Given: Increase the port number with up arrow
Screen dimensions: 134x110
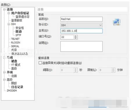Looking at the screenshot, I should 76,36.
